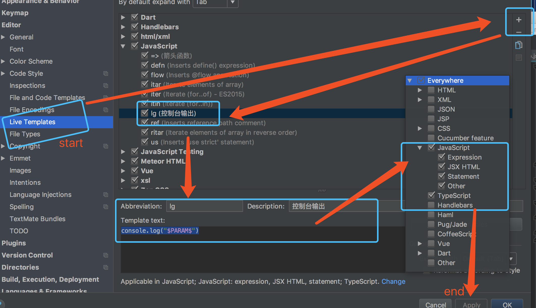Screen dimensions: 536x308
Task: Select the Description input field
Action: 331,206
